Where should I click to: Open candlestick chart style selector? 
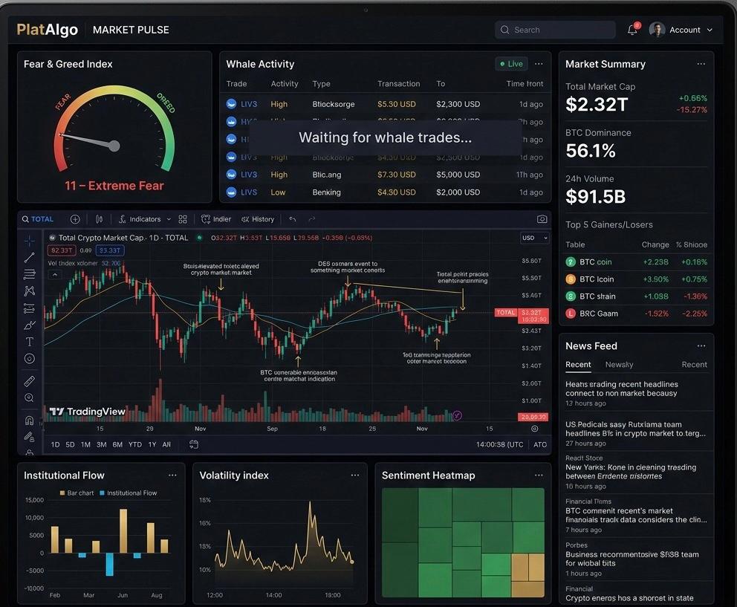coord(99,219)
